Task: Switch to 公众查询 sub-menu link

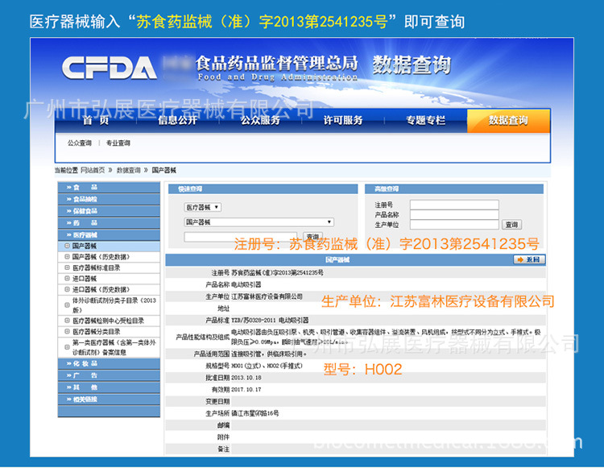Action: click(x=80, y=143)
